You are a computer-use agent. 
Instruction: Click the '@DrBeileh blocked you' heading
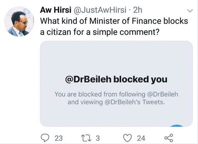click(116, 80)
